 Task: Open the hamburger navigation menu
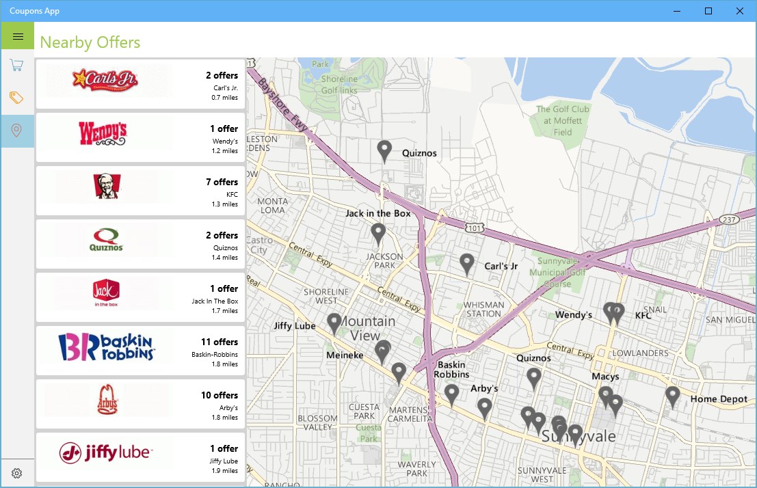(18, 36)
